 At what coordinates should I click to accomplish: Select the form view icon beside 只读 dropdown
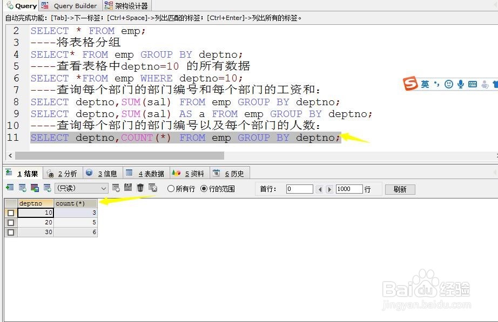click(46, 189)
